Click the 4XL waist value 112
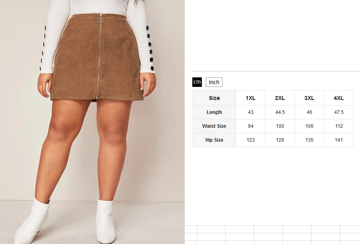The width and height of the screenshot is (360, 244). [x=339, y=126]
